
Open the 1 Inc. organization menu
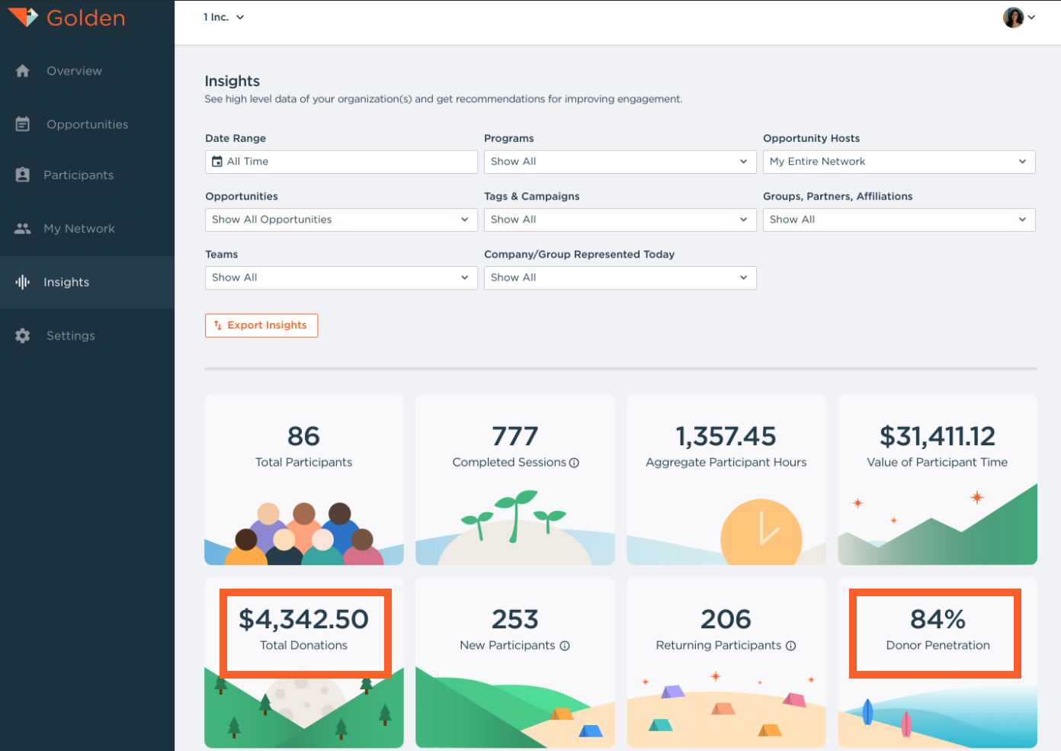pyautogui.click(x=223, y=16)
